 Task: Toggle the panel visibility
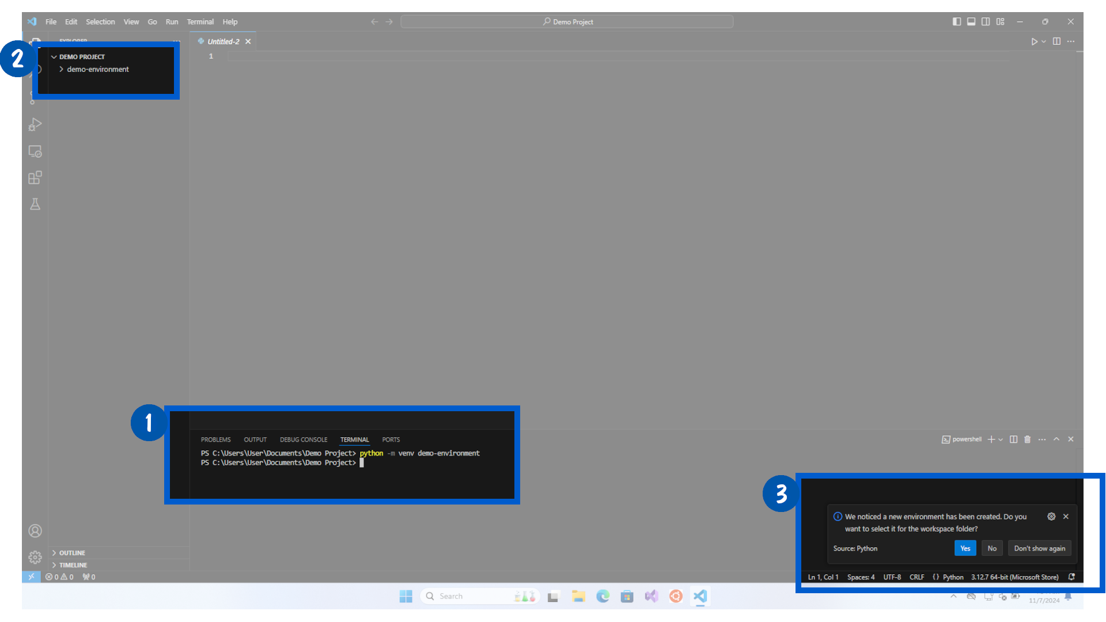coord(971,21)
